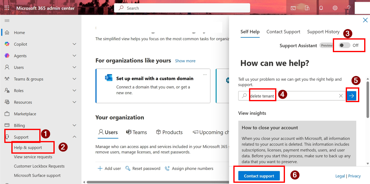Image resolution: width=370 pixels, height=184 pixels.
Task: Open View service requests
Action: 33,157
